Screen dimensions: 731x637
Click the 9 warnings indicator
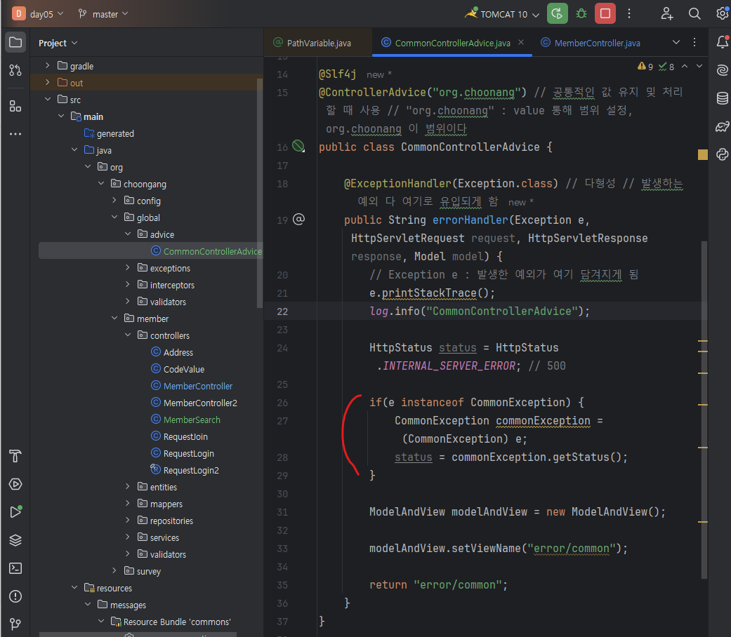(645, 67)
